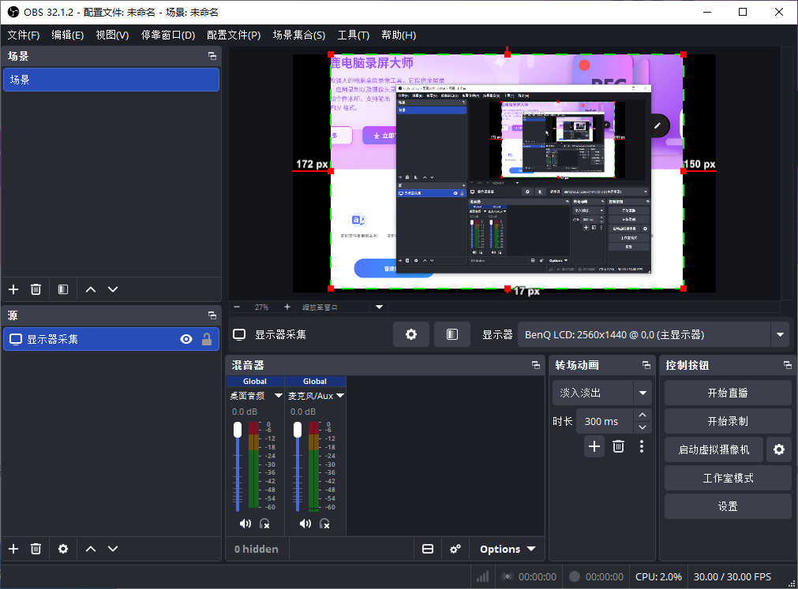Open advanced audio properties gears icon

(x=455, y=549)
